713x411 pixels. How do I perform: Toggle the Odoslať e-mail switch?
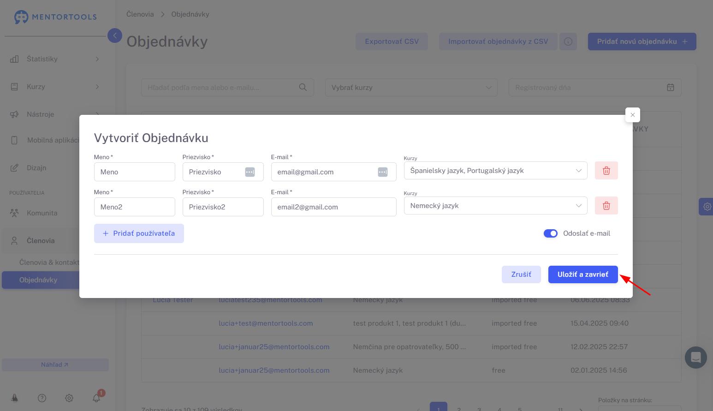pos(550,233)
